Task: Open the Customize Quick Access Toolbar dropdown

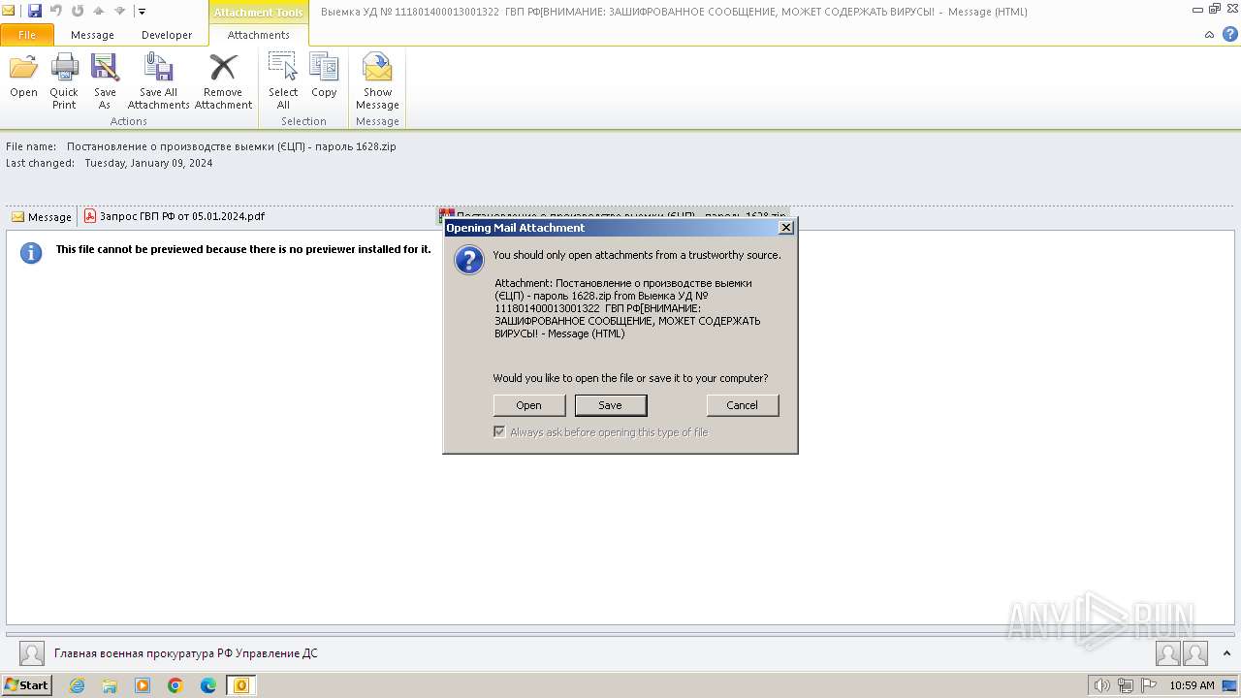Action: (142, 12)
